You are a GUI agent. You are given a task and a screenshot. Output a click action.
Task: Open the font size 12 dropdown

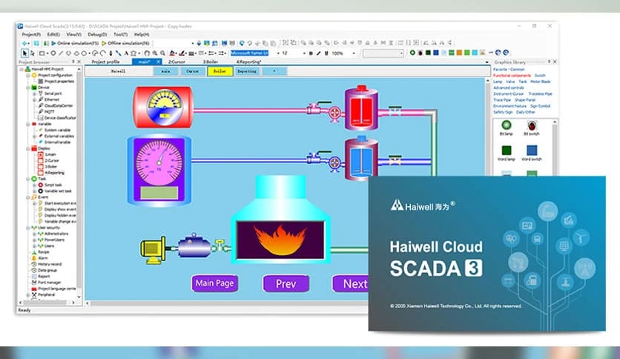point(303,53)
